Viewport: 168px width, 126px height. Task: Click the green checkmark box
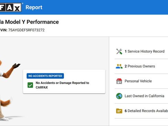pos(30,85)
